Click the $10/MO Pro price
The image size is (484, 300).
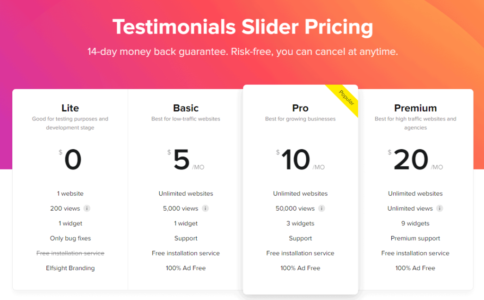tap(300, 159)
